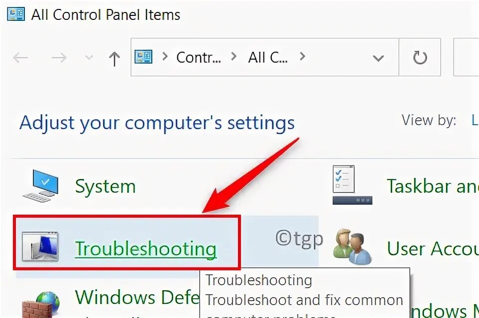Click the search box beside refresh

(466, 57)
